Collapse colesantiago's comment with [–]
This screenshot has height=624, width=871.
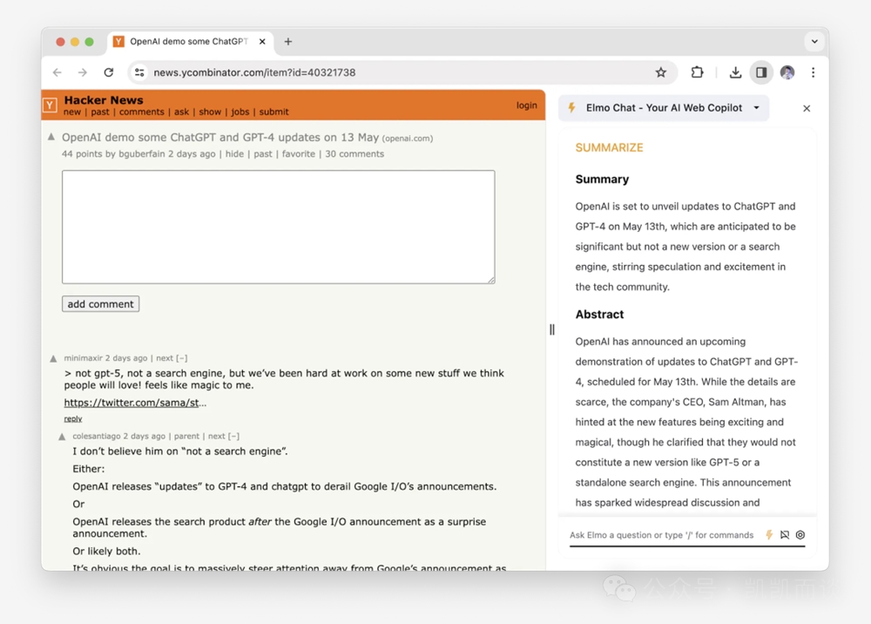pyautogui.click(x=233, y=436)
